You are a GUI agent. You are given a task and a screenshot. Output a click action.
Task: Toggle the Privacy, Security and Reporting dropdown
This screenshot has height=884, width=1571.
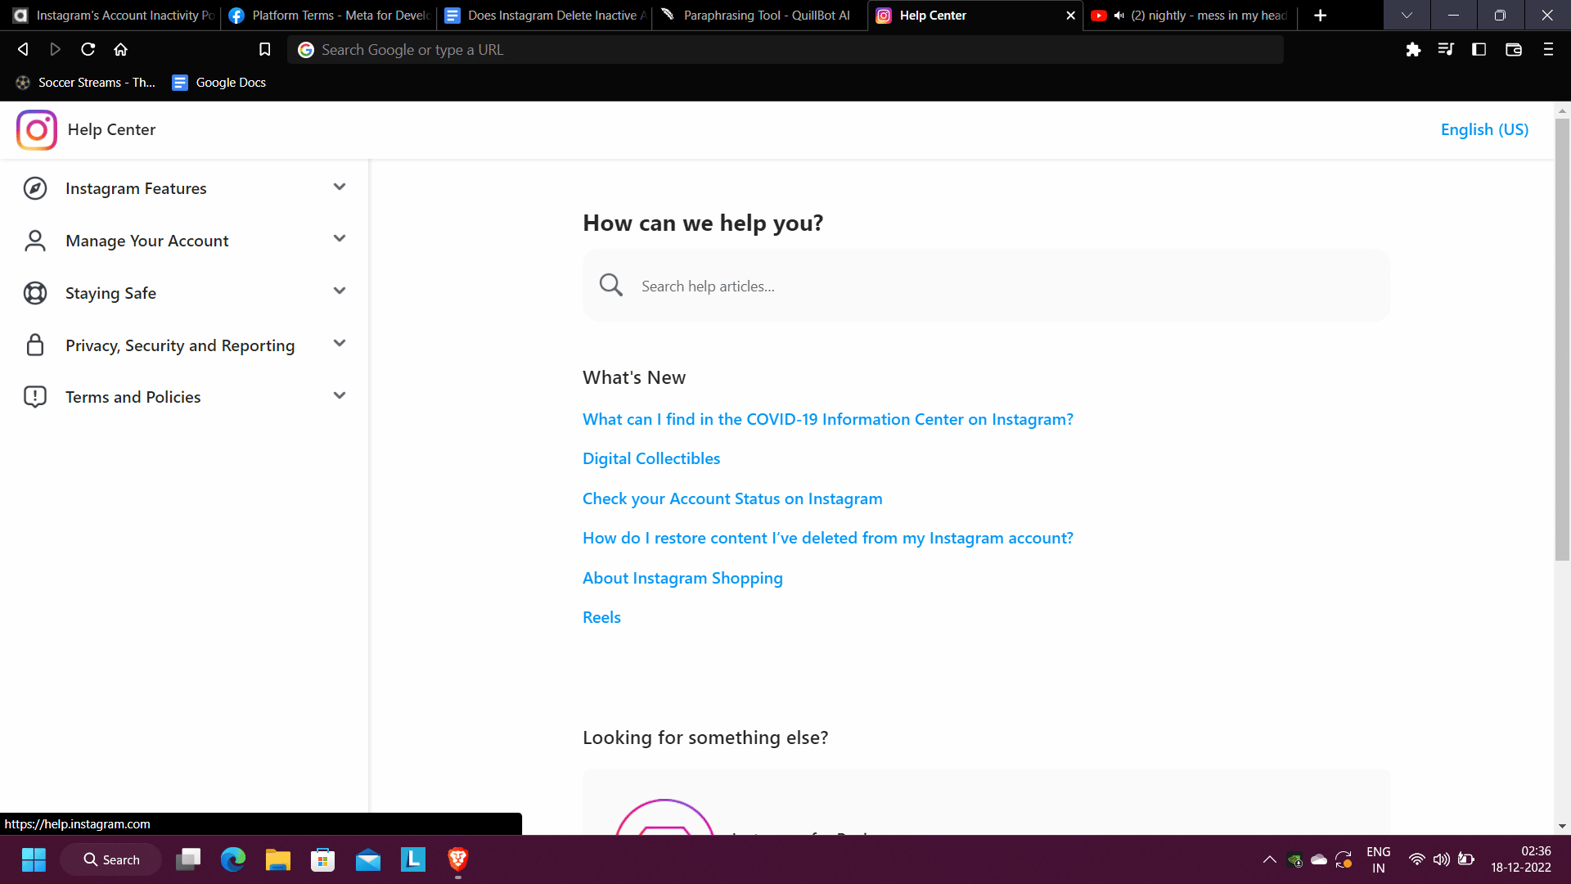340,343
